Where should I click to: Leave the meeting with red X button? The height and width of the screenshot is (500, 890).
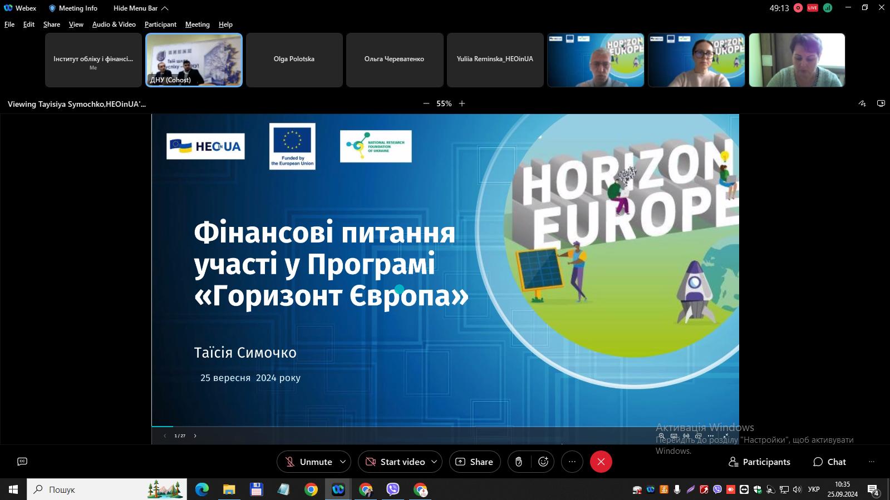click(x=601, y=462)
